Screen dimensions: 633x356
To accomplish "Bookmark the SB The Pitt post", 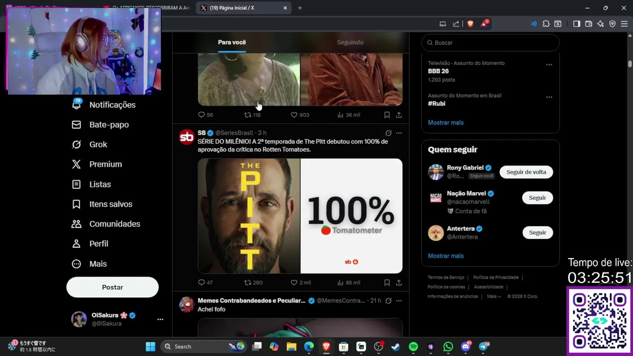I will pos(387,283).
